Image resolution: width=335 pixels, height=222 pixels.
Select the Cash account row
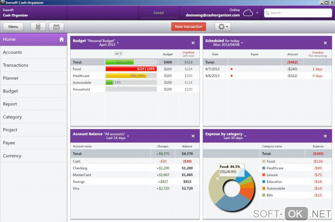[135, 161]
